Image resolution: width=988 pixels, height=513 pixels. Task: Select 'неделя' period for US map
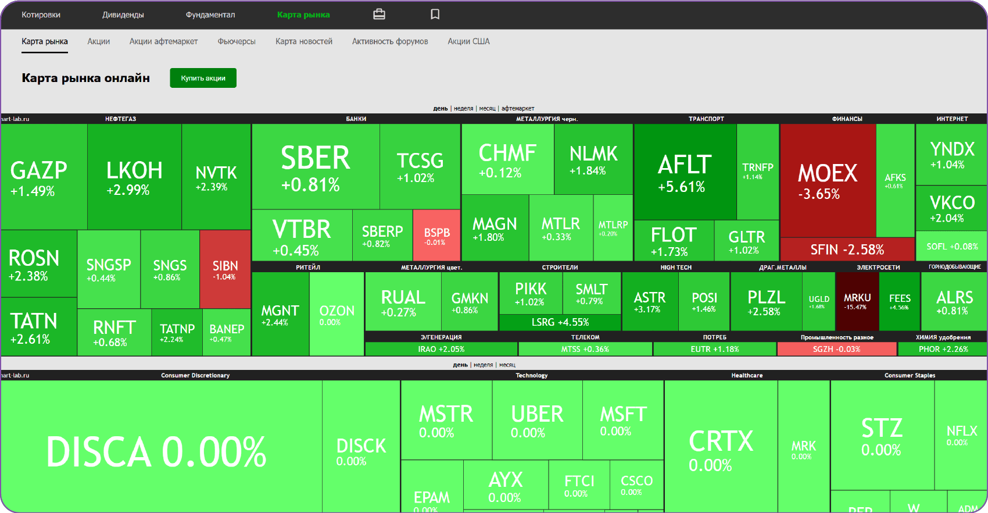(x=483, y=365)
